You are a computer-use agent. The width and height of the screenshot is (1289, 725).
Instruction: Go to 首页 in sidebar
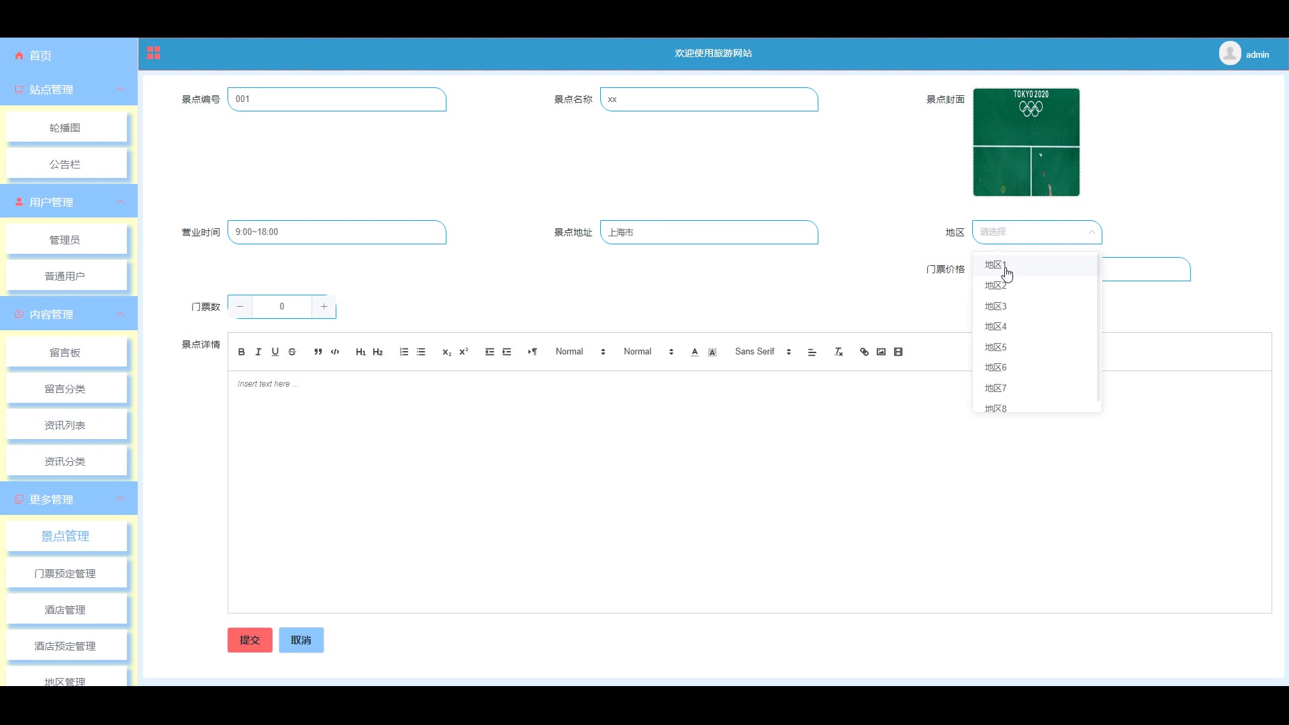[x=68, y=56]
